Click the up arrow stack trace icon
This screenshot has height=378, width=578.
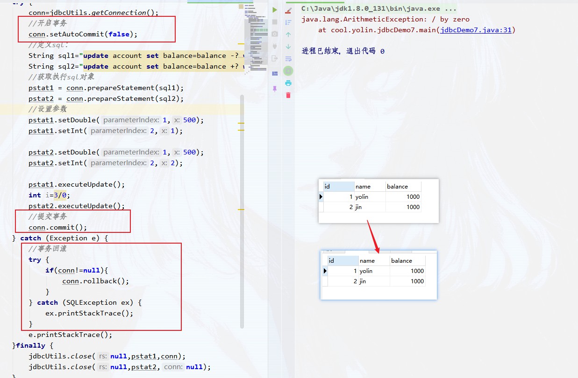(x=288, y=35)
